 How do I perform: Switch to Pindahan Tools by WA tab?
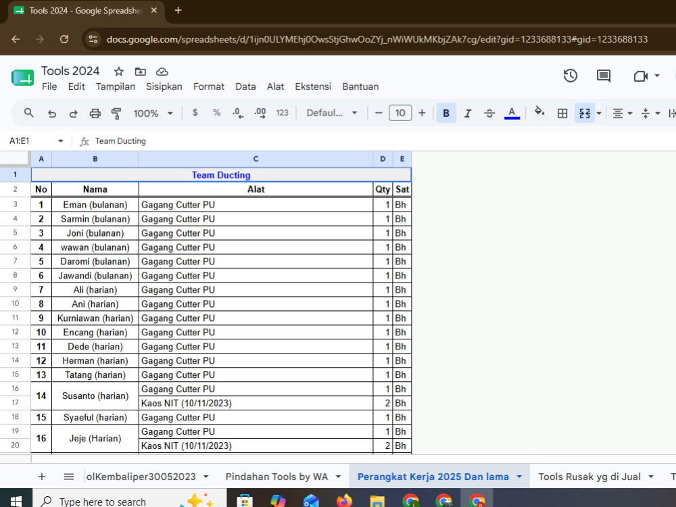tap(276, 477)
